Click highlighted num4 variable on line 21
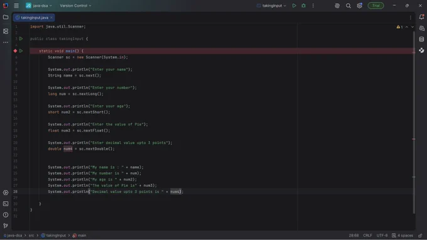The height and width of the screenshot is (240, 427). point(68,149)
